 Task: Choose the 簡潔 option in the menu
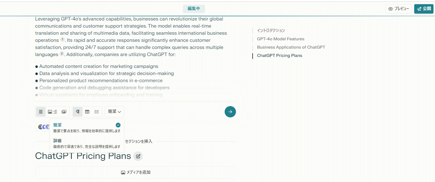click(87, 128)
